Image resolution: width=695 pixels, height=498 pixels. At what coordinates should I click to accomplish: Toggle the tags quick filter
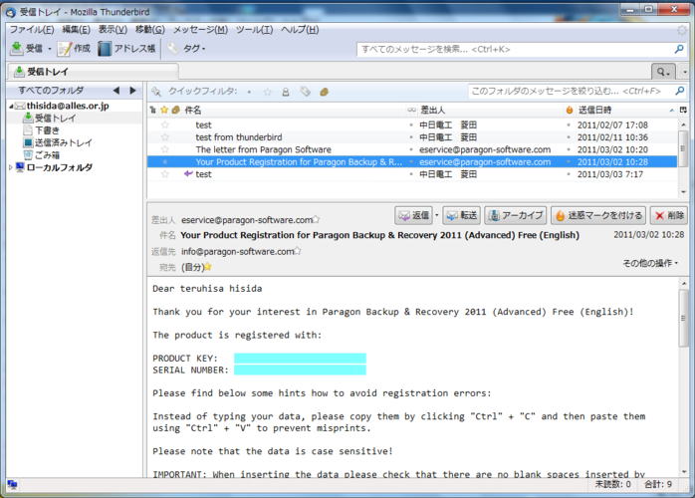coord(305,92)
